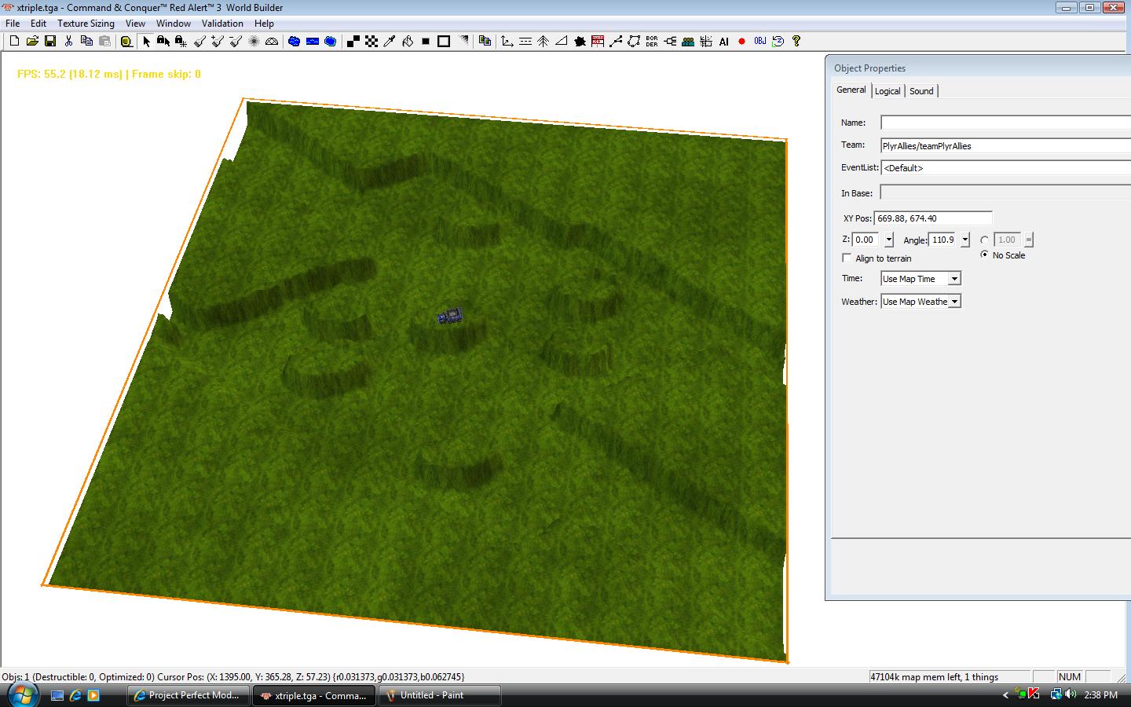
Task: Click the teams people icon
Action: pos(688,41)
